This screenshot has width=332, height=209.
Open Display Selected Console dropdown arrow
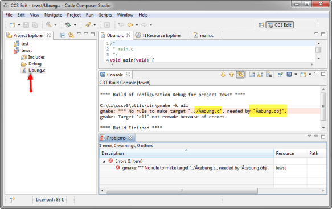pos(296,75)
